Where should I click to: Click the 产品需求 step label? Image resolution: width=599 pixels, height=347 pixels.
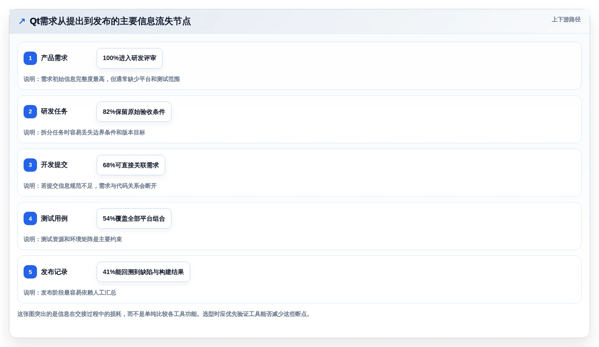tap(54, 58)
